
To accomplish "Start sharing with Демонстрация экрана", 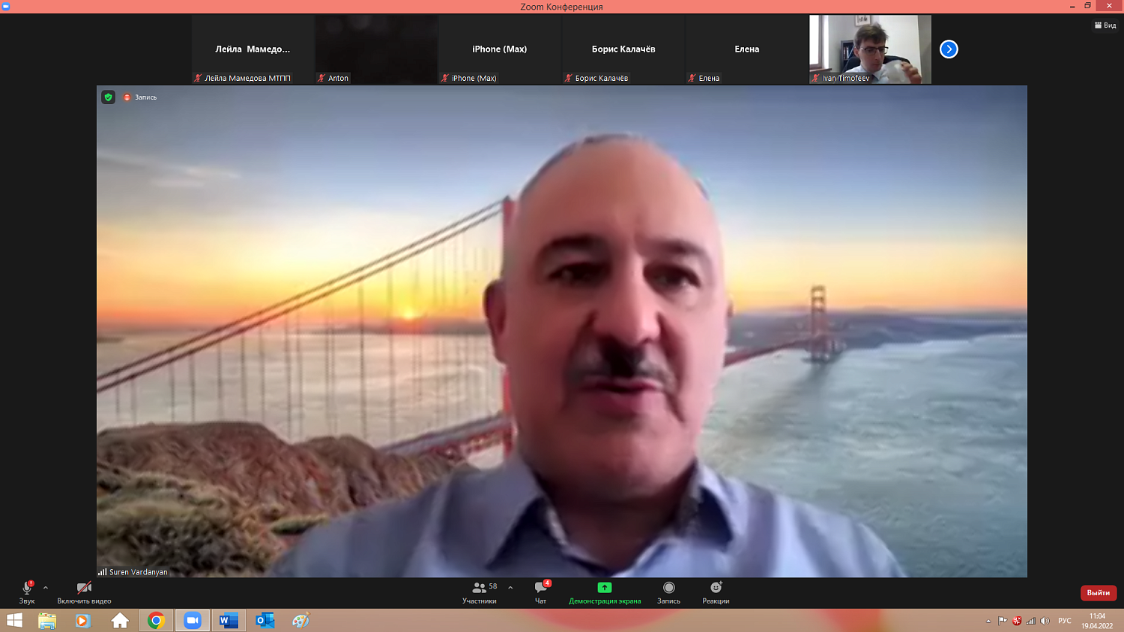I will pos(604,592).
